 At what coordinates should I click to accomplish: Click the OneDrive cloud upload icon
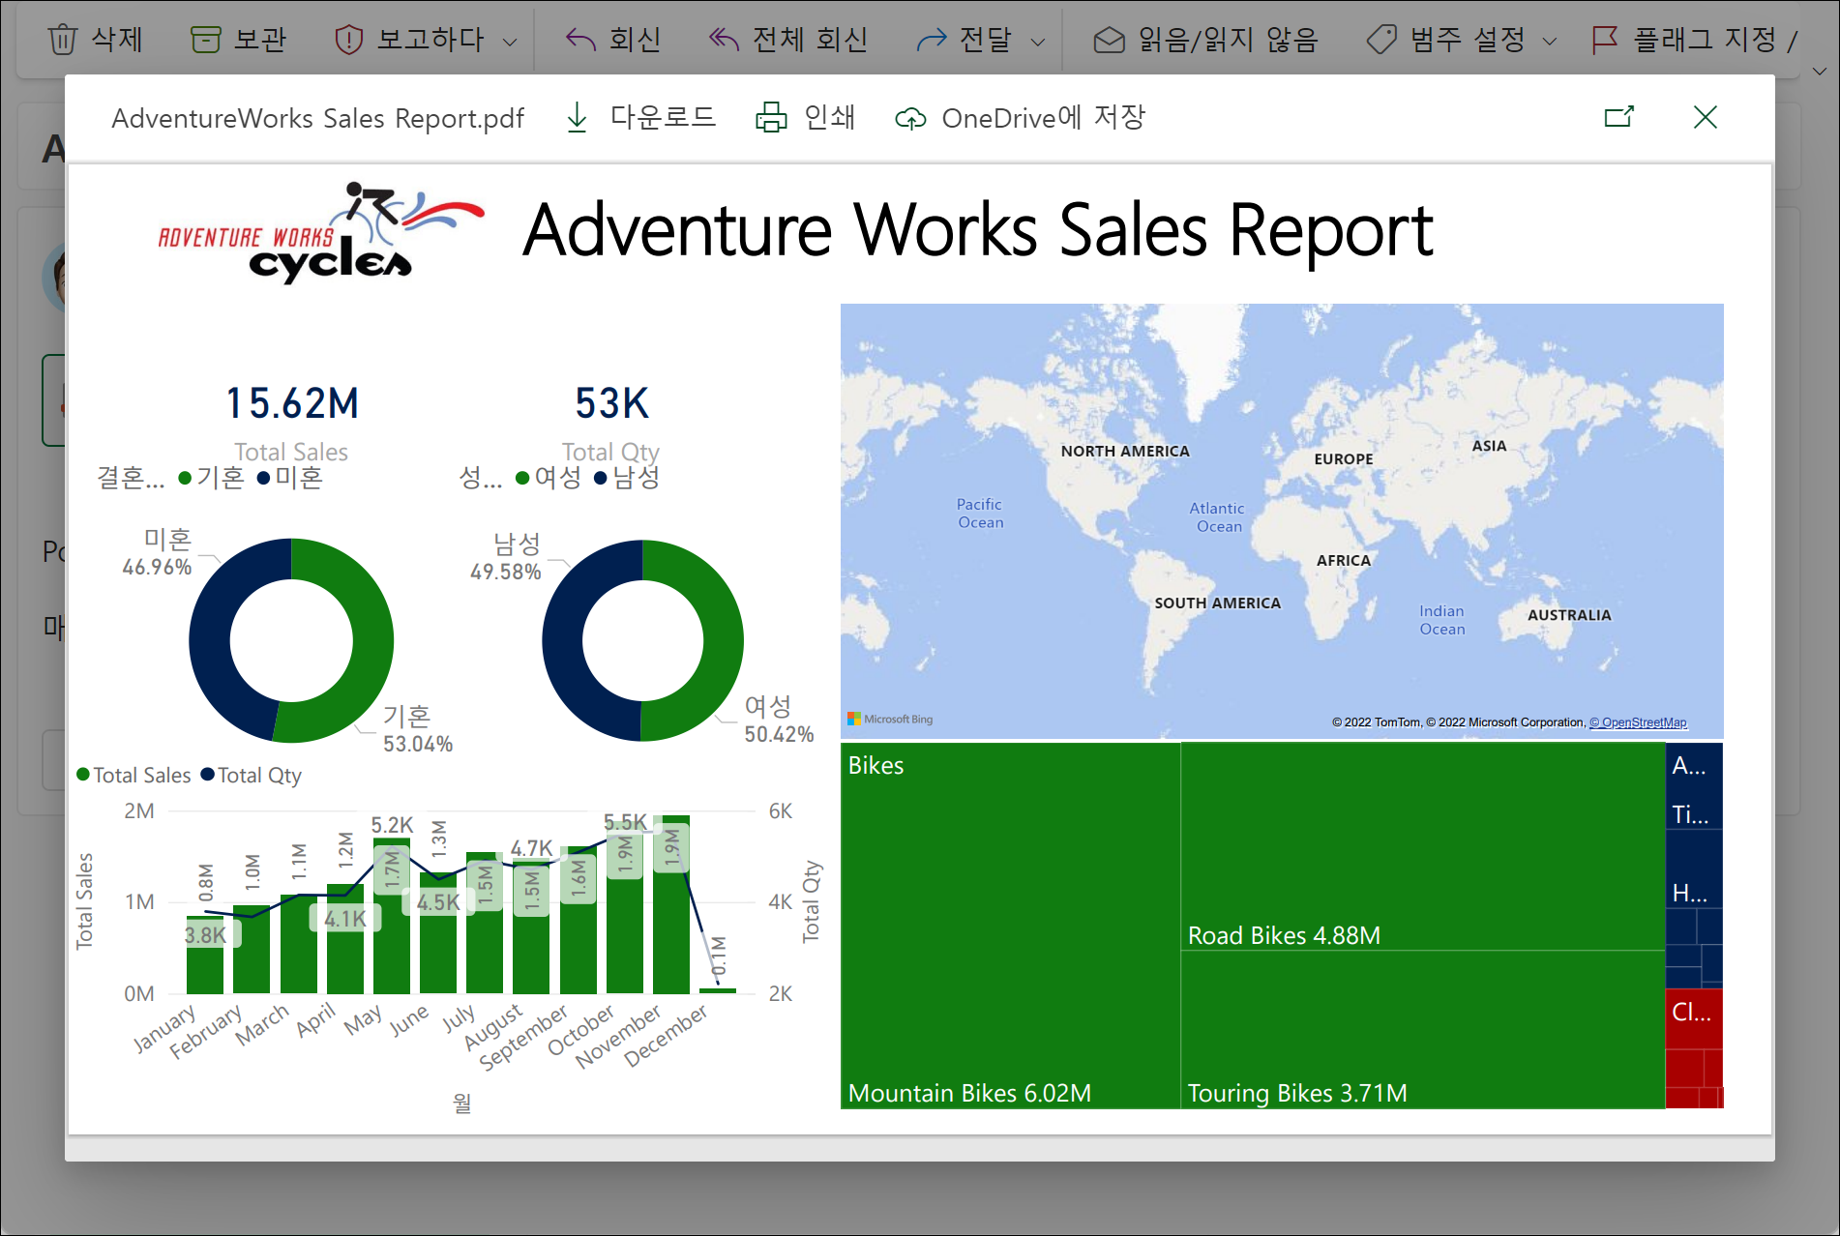pos(910,119)
